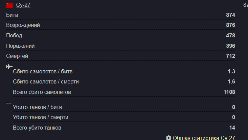Screen dimensions: 248x140
Task: Click the tank icon above tank stats
Action: pos(8,103)
